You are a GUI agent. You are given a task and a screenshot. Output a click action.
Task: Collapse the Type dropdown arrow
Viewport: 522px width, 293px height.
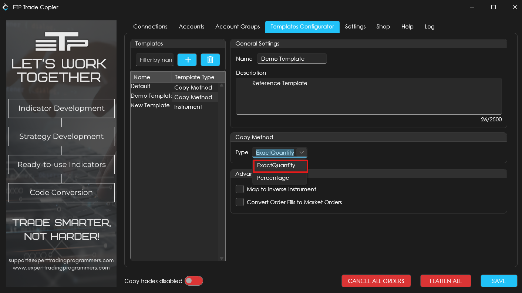[302, 152]
